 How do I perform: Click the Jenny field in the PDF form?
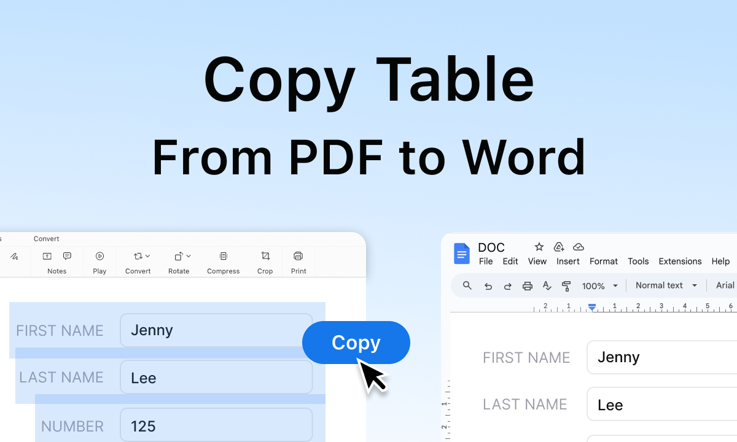coord(216,330)
